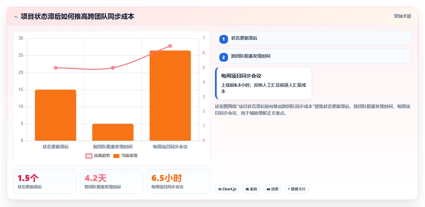Click the 状态更新滞后 orange bar
Viewport: 425px width, 207px height.
coord(55,115)
